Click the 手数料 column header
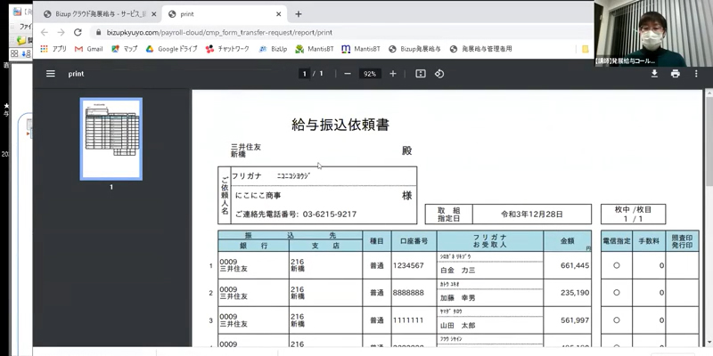 649,241
